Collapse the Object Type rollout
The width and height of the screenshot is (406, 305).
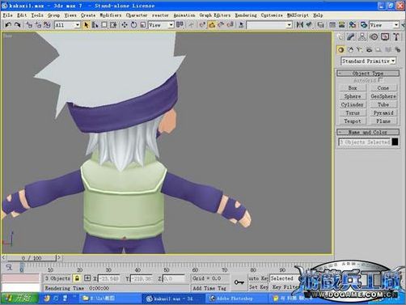click(368, 73)
